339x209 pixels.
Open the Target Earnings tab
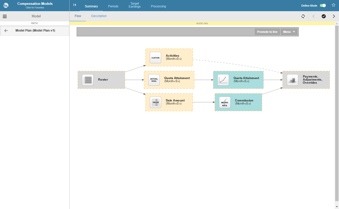[x=134, y=5]
